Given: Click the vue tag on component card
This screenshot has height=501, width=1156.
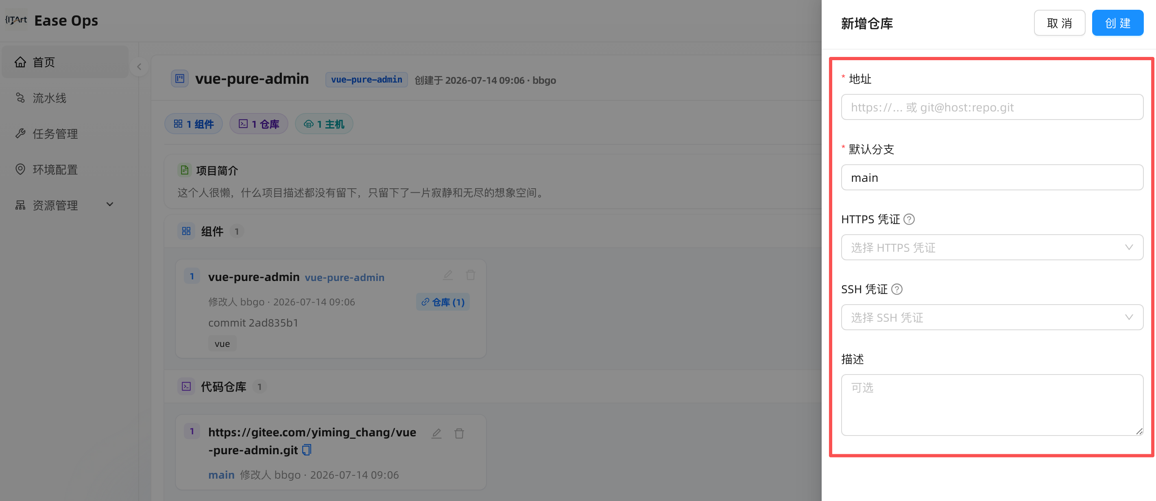Looking at the screenshot, I should coord(222,344).
